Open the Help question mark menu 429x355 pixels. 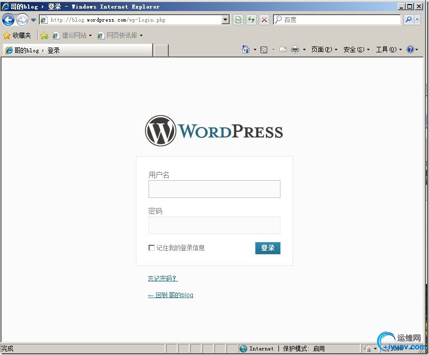click(412, 49)
